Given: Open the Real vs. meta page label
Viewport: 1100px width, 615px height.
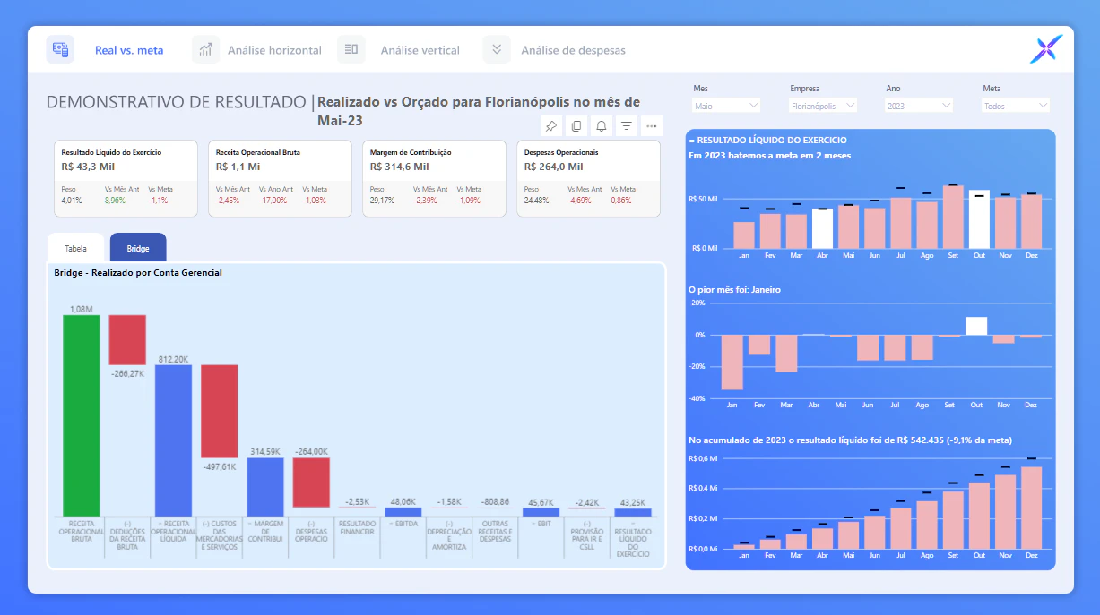Looking at the screenshot, I should click(129, 50).
